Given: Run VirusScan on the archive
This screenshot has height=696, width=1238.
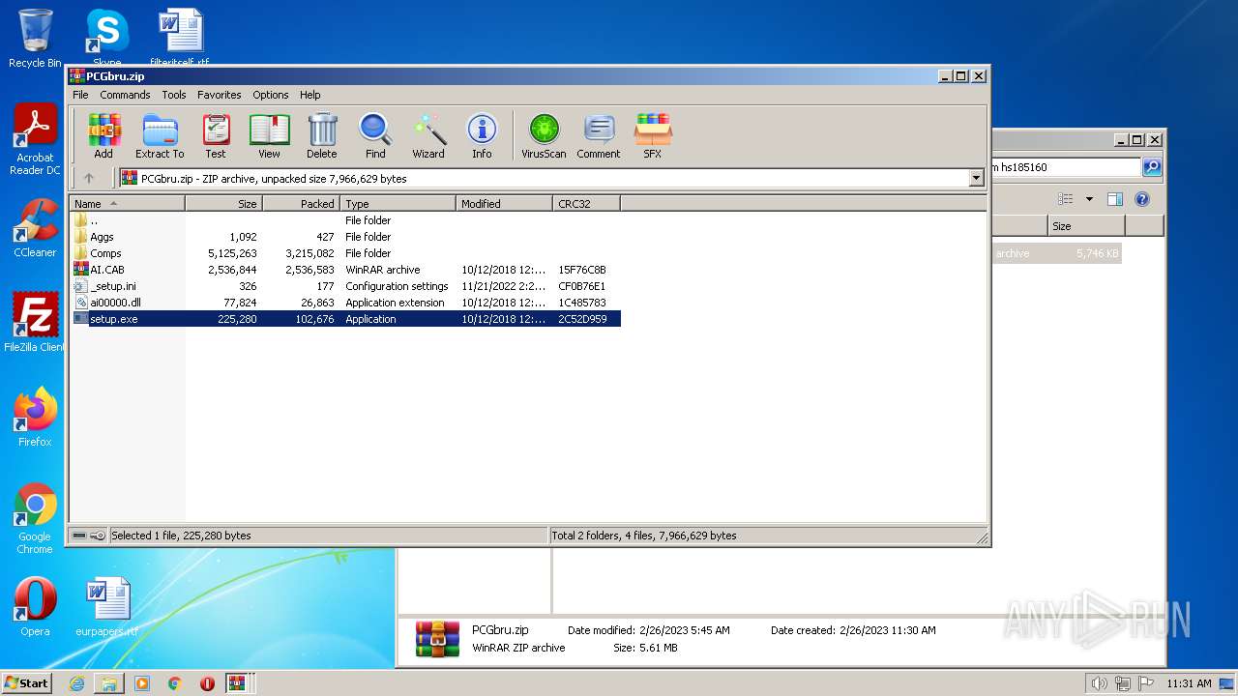Looking at the screenshot, I should (544, 136).
